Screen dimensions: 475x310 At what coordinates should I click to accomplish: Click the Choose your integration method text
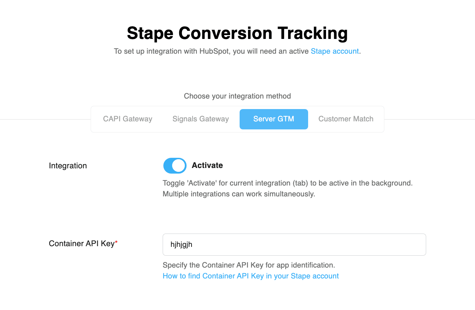pos(237,96)
